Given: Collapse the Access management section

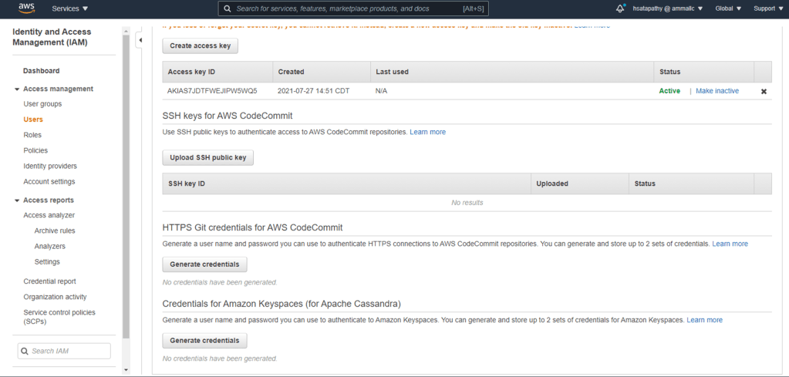Looking at the screenshot, I should pos(17,89).
